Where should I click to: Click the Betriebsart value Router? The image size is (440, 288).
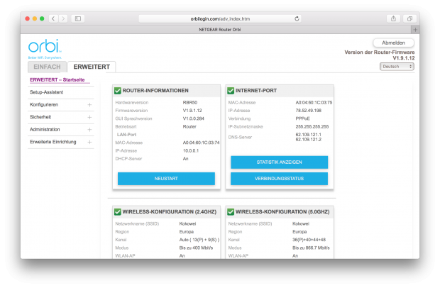pyautogui.click(x=189, y=127)
